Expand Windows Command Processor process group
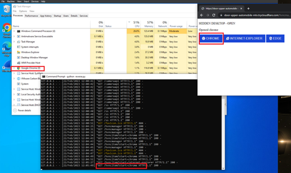This screenshot has height=173, width=291. coord(14,30)
